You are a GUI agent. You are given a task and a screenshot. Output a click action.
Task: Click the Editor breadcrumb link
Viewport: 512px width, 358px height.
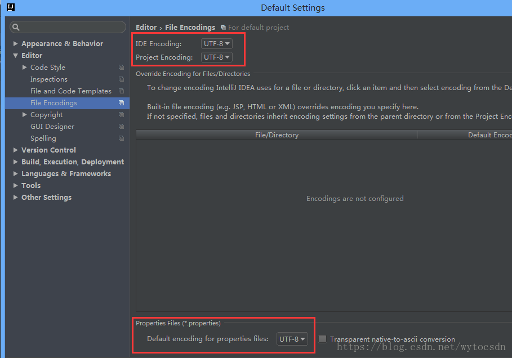point(146,27)
